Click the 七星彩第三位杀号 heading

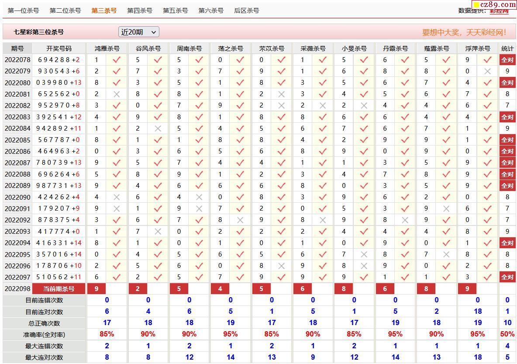(38, 32)
